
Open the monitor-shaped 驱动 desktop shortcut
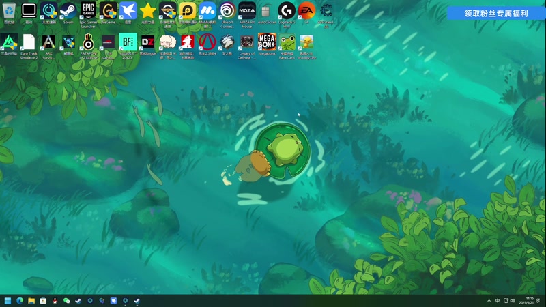(x=29, y=12)
